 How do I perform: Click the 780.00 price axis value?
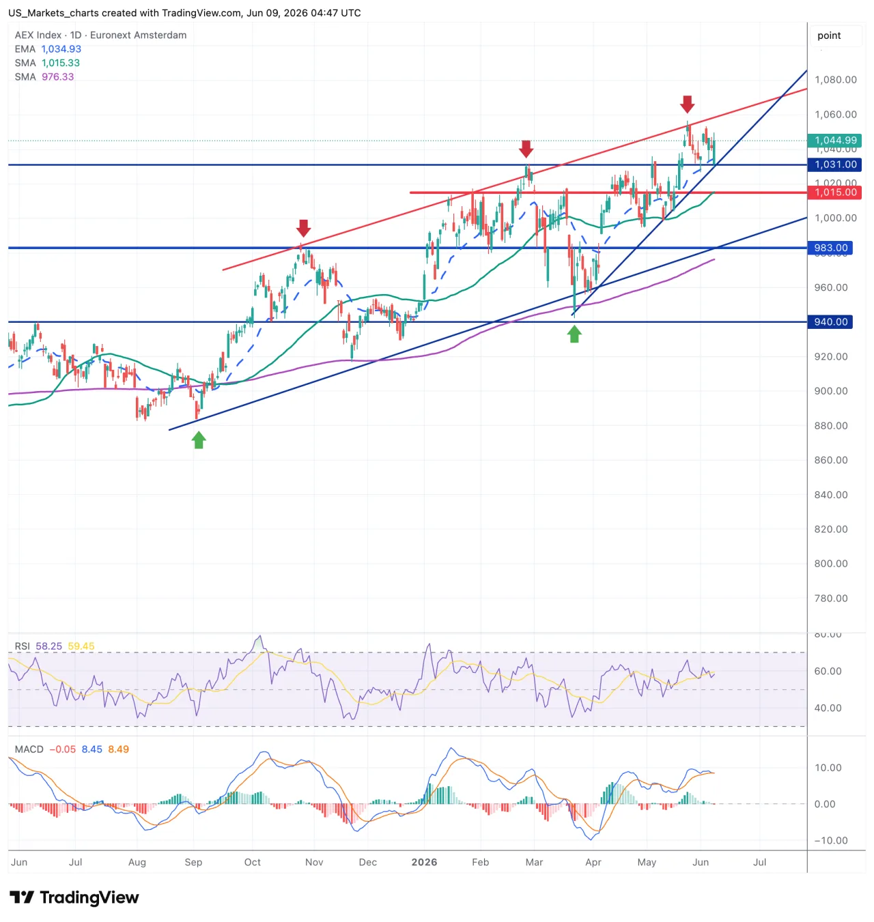coord(831,599)
